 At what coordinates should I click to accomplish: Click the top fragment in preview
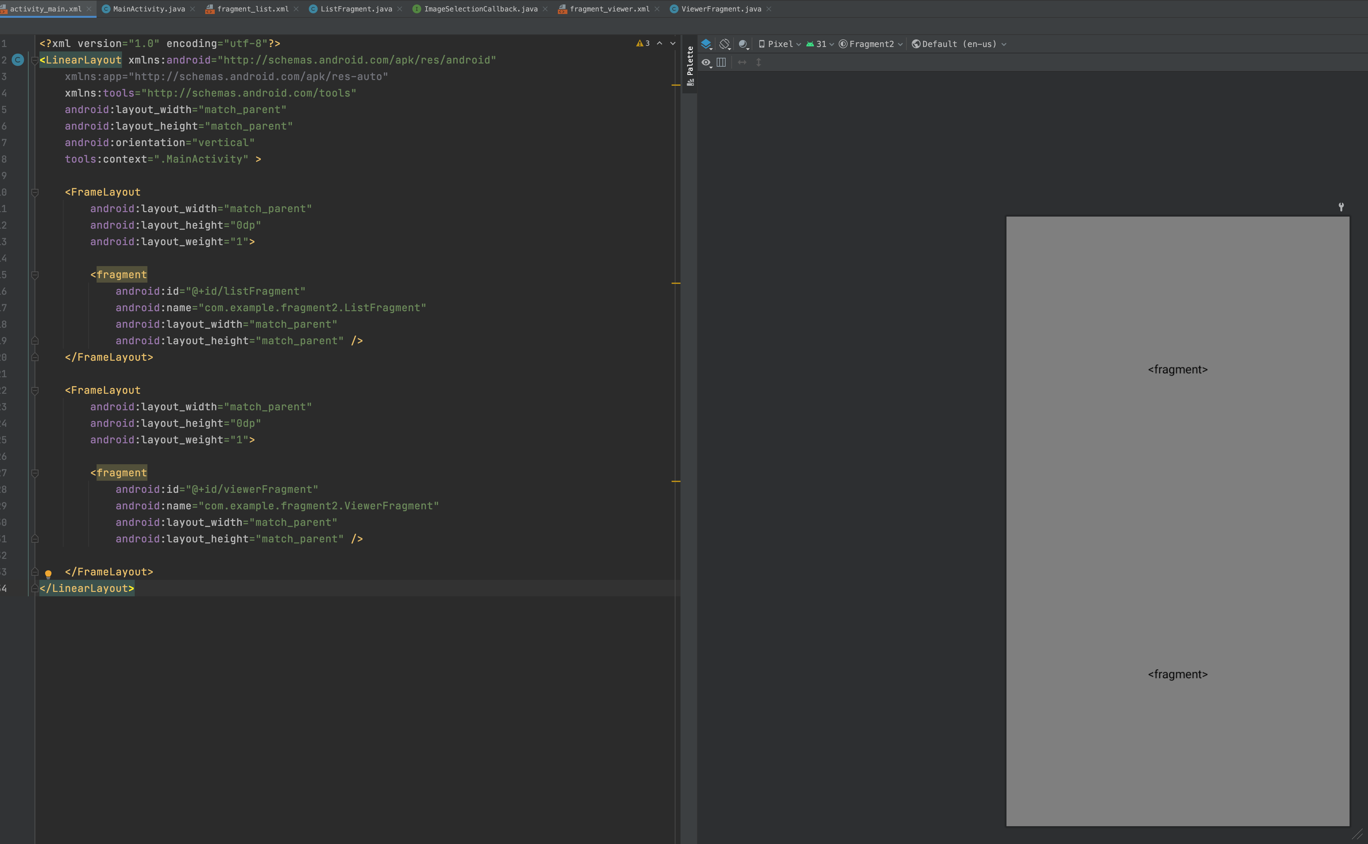point(1177,370)
